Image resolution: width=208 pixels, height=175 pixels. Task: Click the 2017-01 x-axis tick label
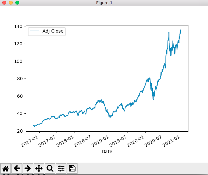coord(30,141)
